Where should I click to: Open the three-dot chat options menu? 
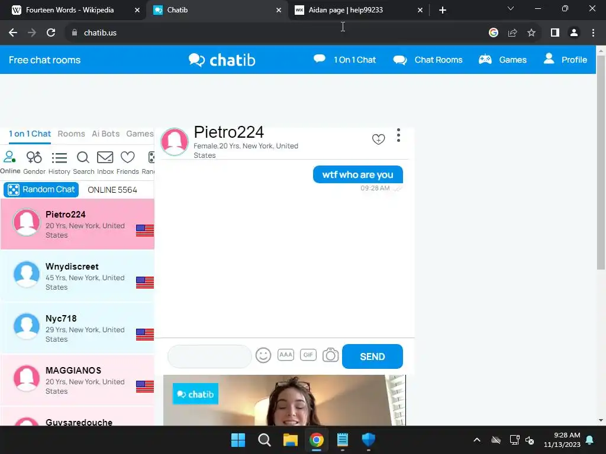[x=398, y=135]
